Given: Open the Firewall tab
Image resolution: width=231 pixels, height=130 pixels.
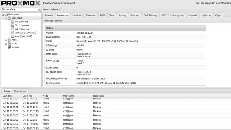Looking at the screenshot, I should (193, 15).
